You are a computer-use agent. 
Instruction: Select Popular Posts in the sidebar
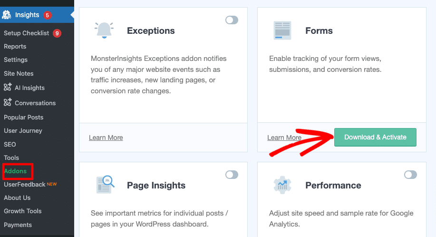pos(23,117)
